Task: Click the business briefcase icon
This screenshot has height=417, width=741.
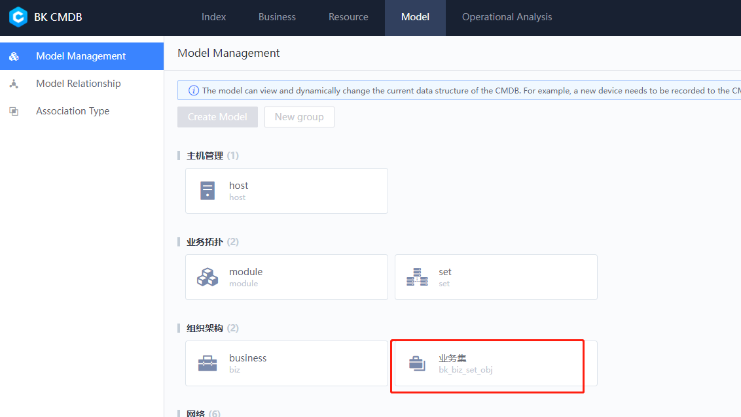Action: (x=207, y=363)
